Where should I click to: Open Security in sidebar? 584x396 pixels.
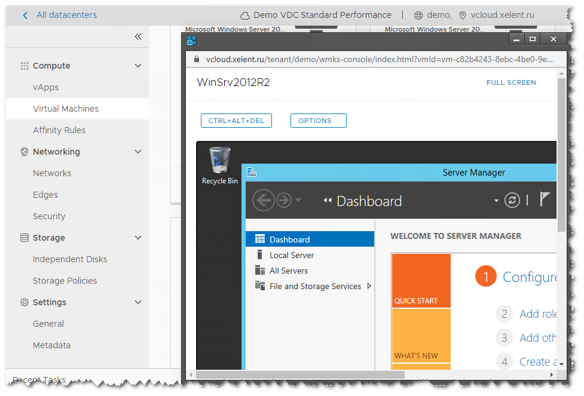[x=49, y=216]
